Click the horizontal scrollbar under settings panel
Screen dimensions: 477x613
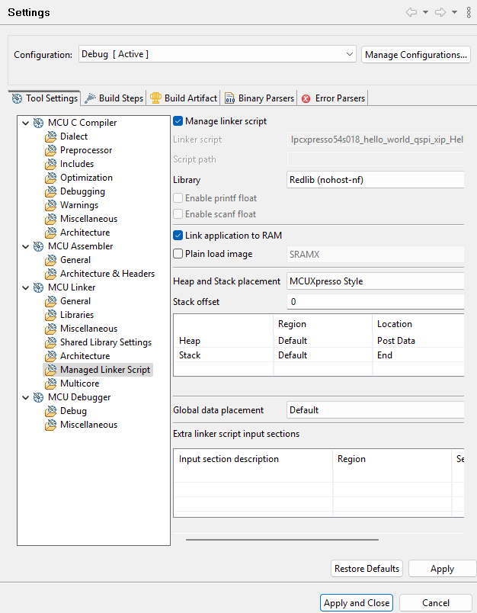[282, 540]
